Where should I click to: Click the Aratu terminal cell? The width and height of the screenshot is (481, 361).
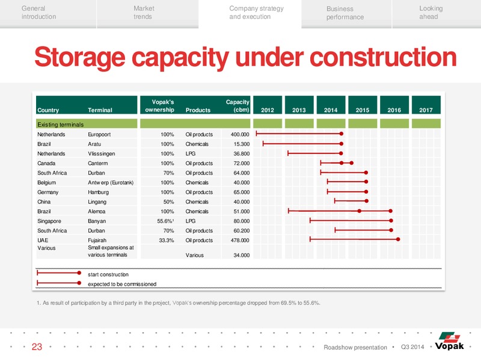94,144
